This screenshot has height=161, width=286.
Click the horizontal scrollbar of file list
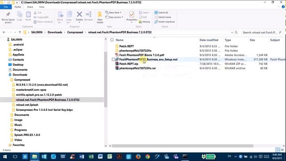pos(182,146)
